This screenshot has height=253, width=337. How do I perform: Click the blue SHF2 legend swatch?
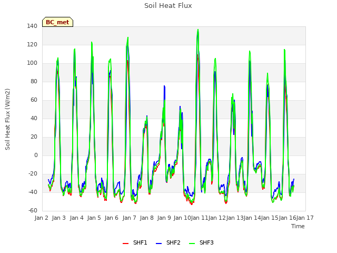pyautogui.click(x=158, y=244)
